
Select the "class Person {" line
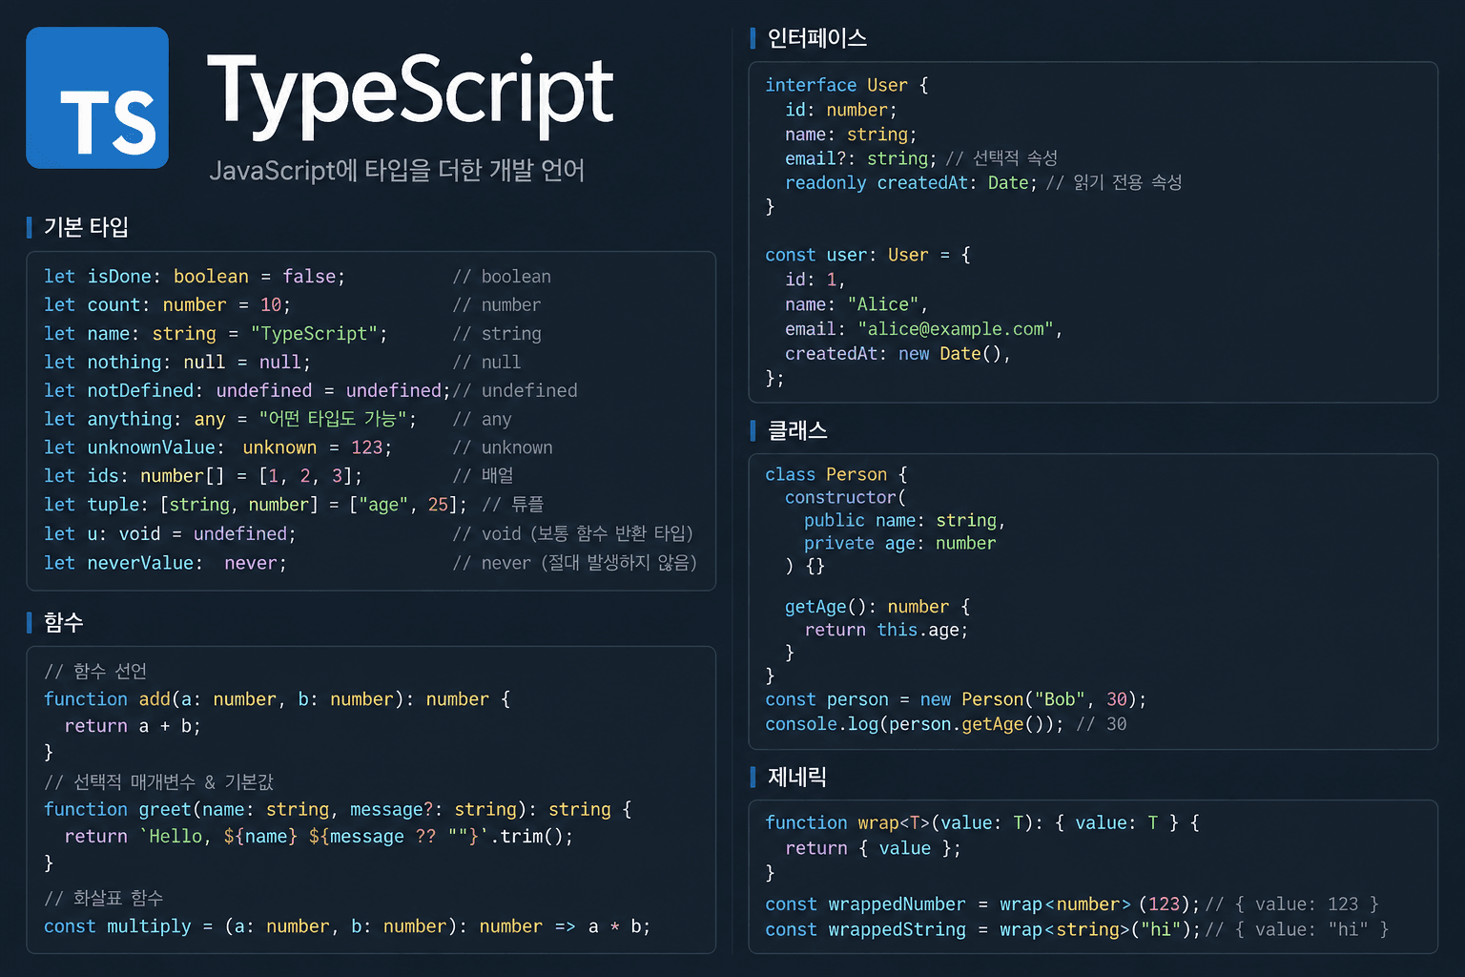[x=836, y=474]
